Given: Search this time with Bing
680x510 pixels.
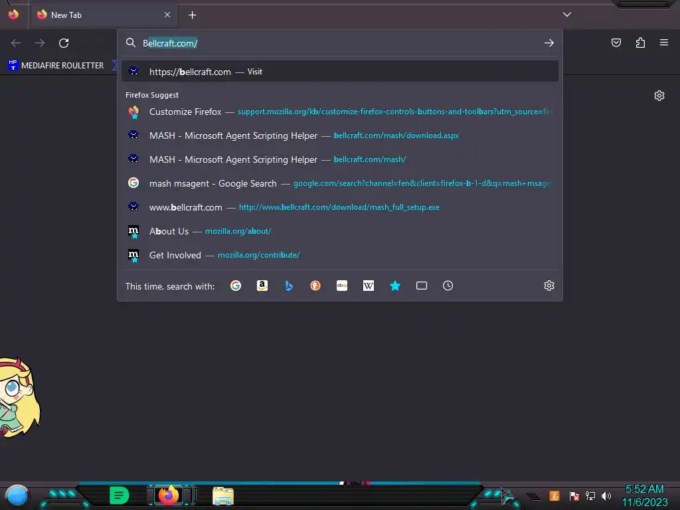Looking at the screenshot, I should [289, 286].
